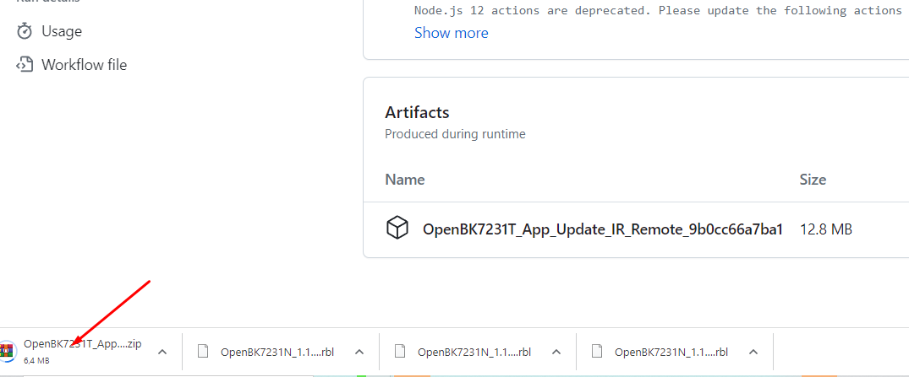The width and height of the screenshot is (909, 377).
Task: Open second OpenBK7231N rbl download
Action: (474, 352)
